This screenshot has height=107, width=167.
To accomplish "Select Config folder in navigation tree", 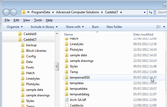I will coord(31,56).
